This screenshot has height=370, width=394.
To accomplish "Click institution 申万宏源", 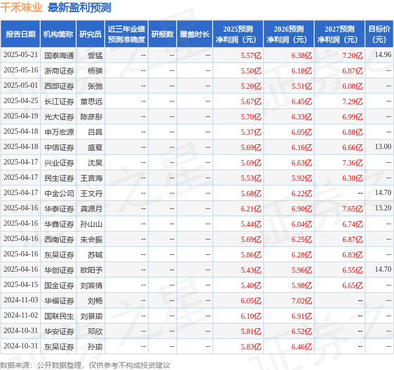I will [59, 132].
